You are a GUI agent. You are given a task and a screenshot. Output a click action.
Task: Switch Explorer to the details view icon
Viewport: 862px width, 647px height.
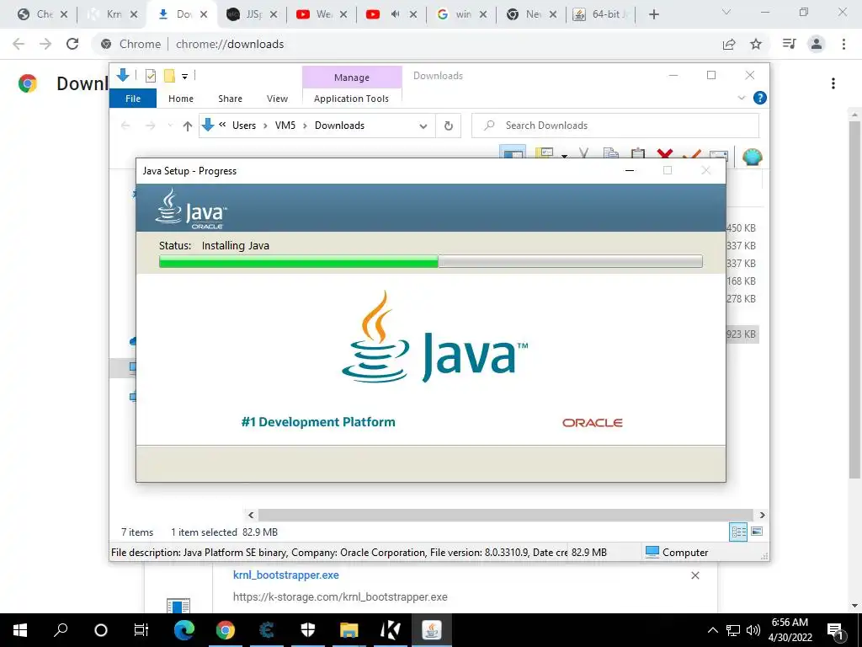click(x=738, y=532)
